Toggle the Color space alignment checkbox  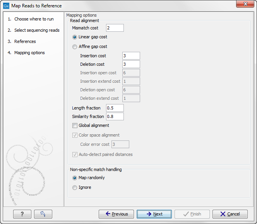coord(75,135)
